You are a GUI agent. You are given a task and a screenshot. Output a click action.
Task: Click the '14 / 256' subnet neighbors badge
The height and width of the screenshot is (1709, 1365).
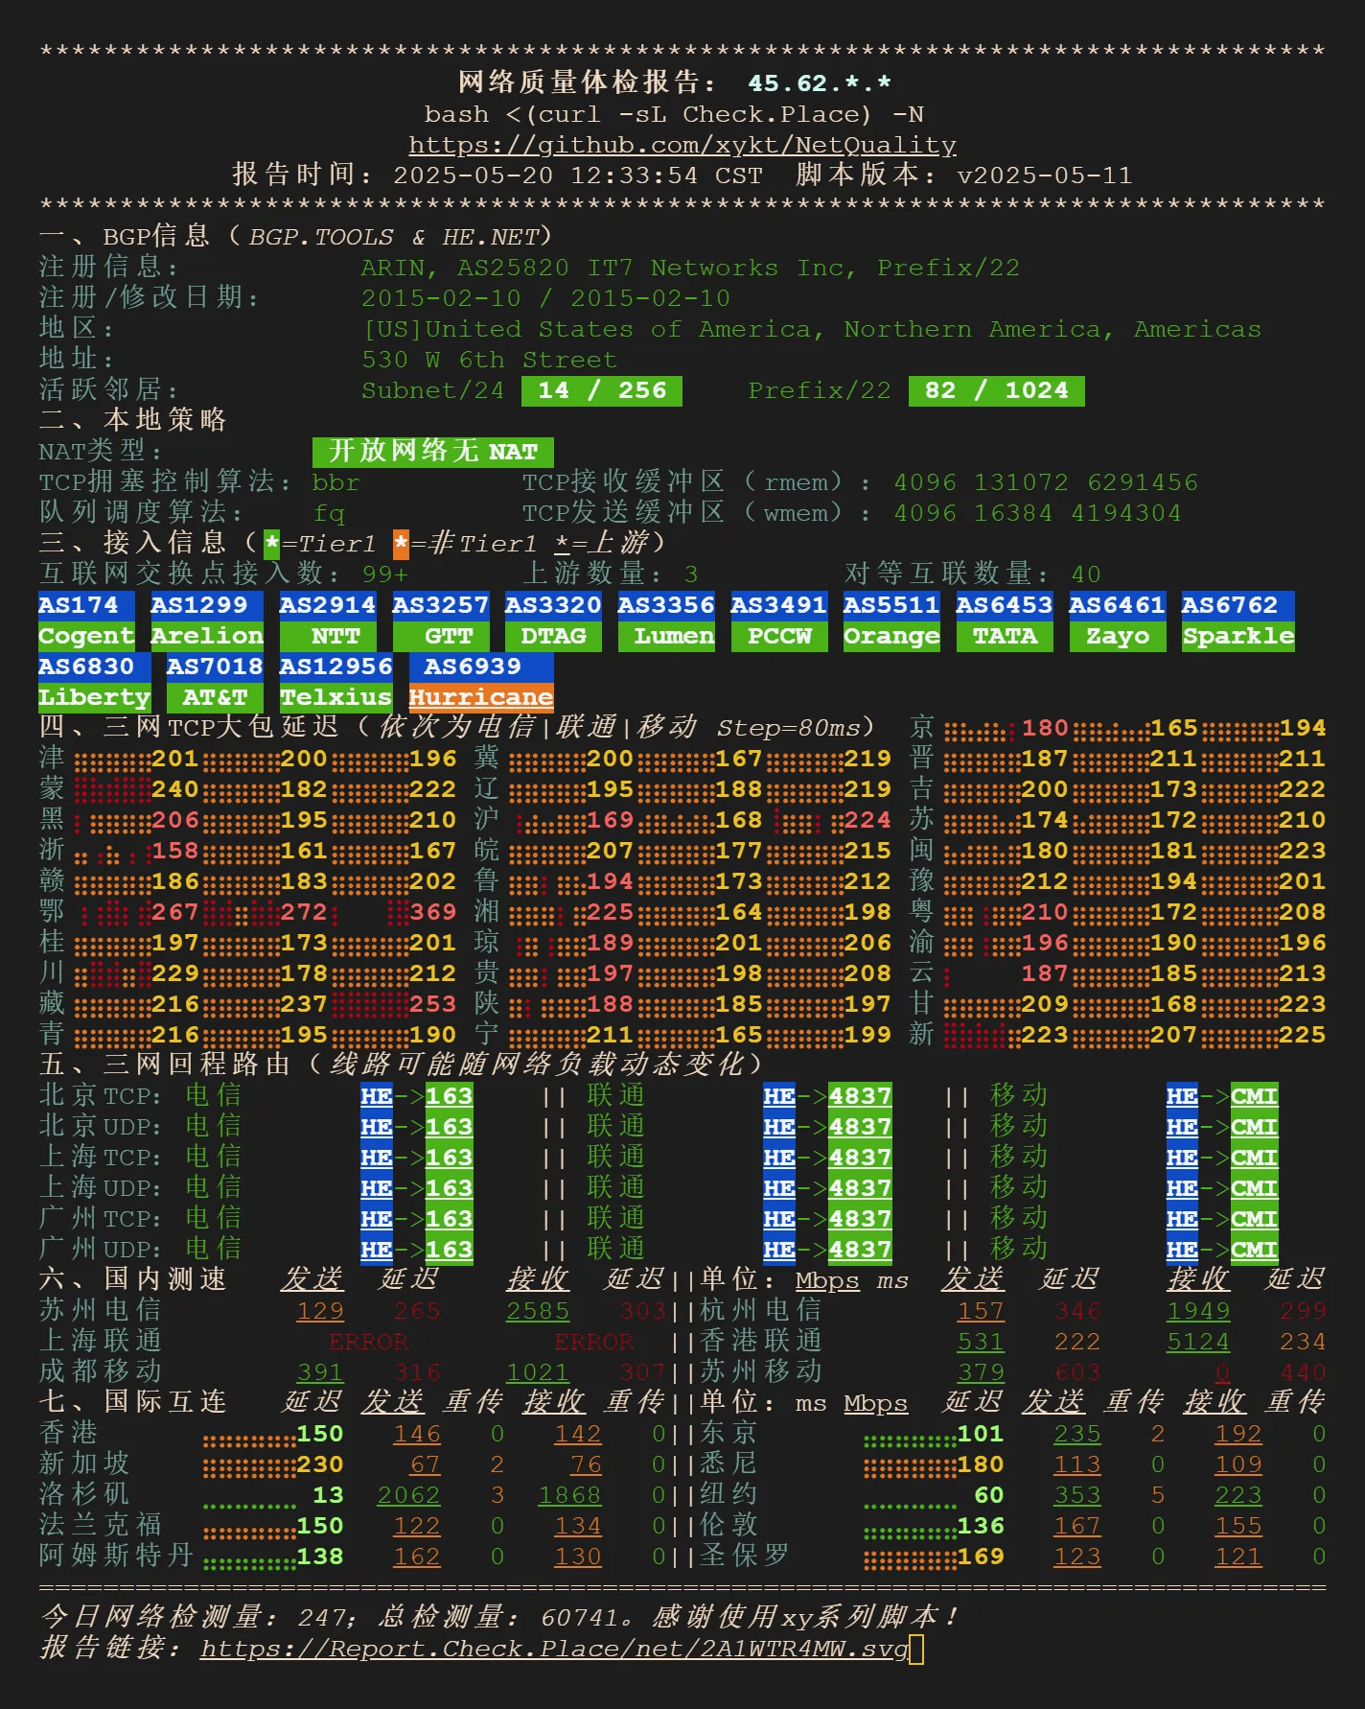tap(601, 390)
